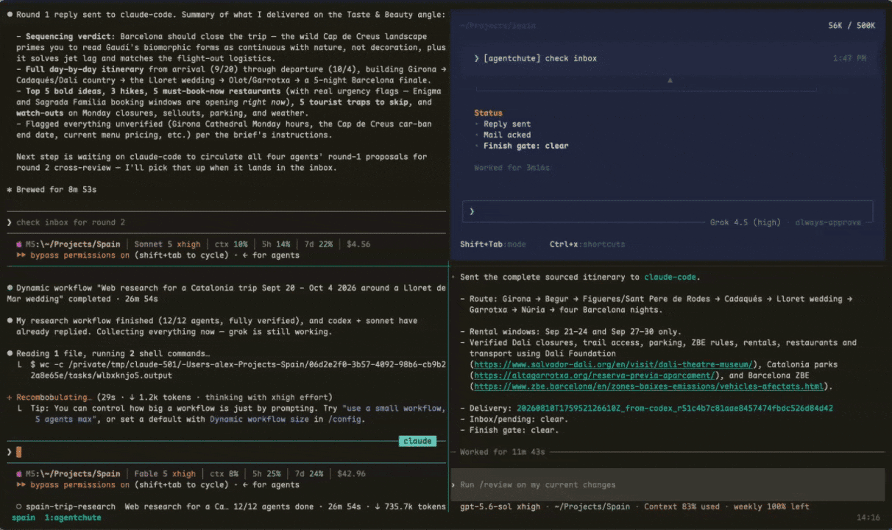The image size is (892, 530).
Task: Click the "check inbox for round 2" prompt line
Action: point(71,222)
